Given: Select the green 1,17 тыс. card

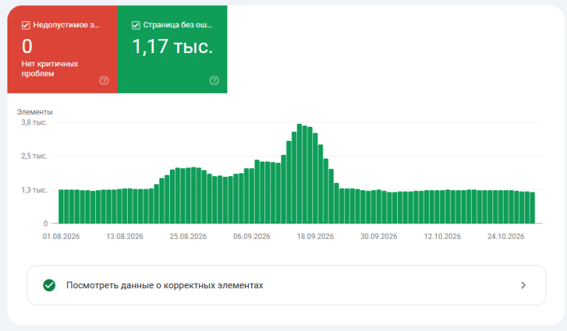Looking at the screenshot, I should (x=172, y=49).
